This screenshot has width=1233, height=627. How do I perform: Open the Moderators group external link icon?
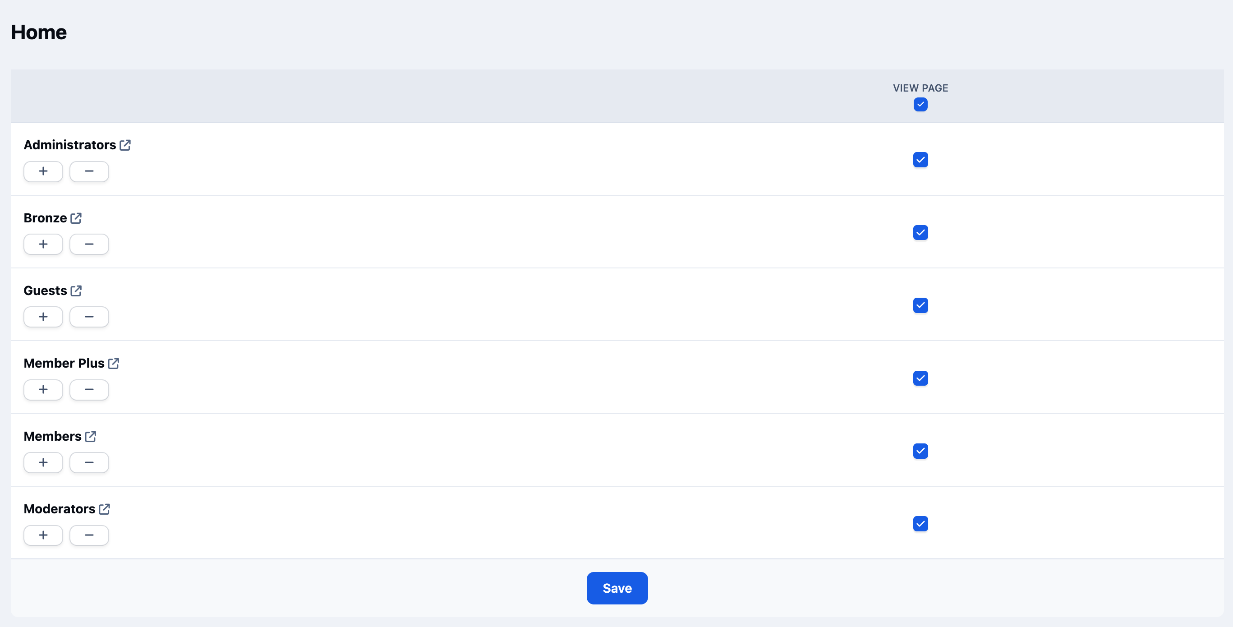tap(104, 509)
